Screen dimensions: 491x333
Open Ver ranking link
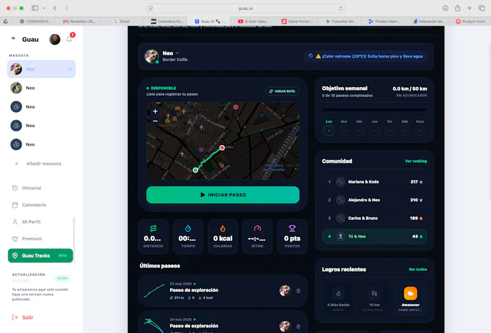(416, 161)
